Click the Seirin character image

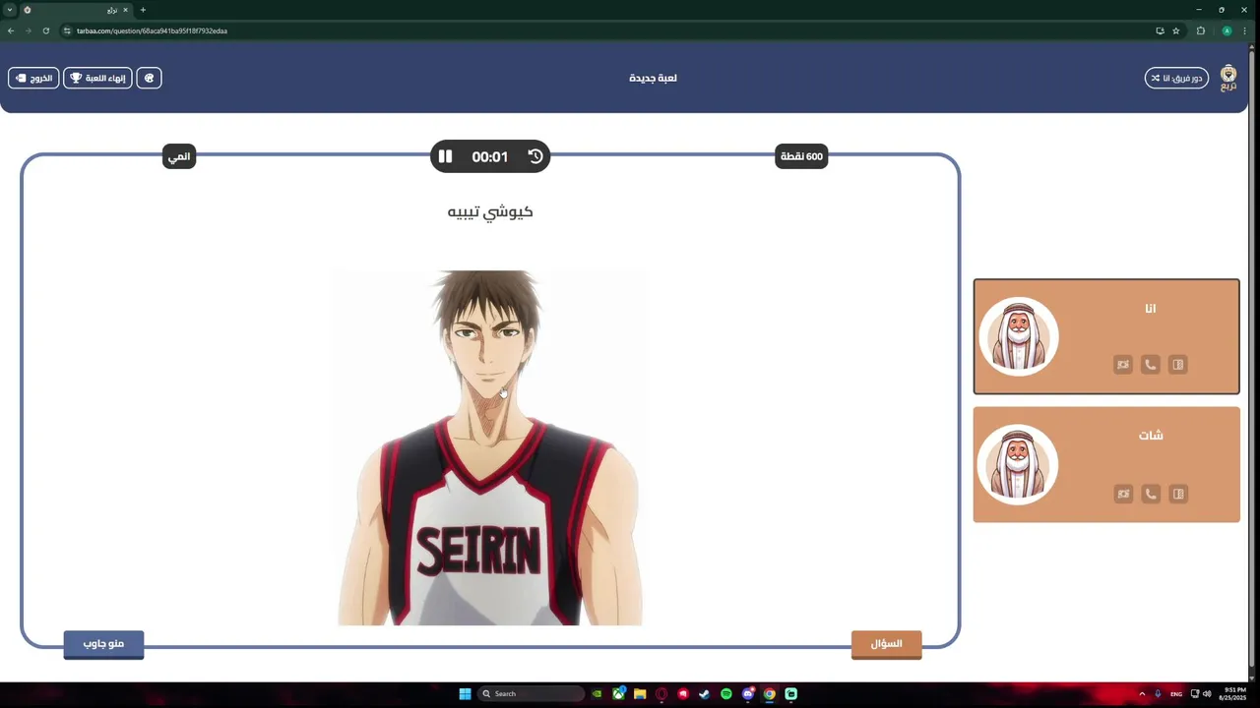coord(490,447)
